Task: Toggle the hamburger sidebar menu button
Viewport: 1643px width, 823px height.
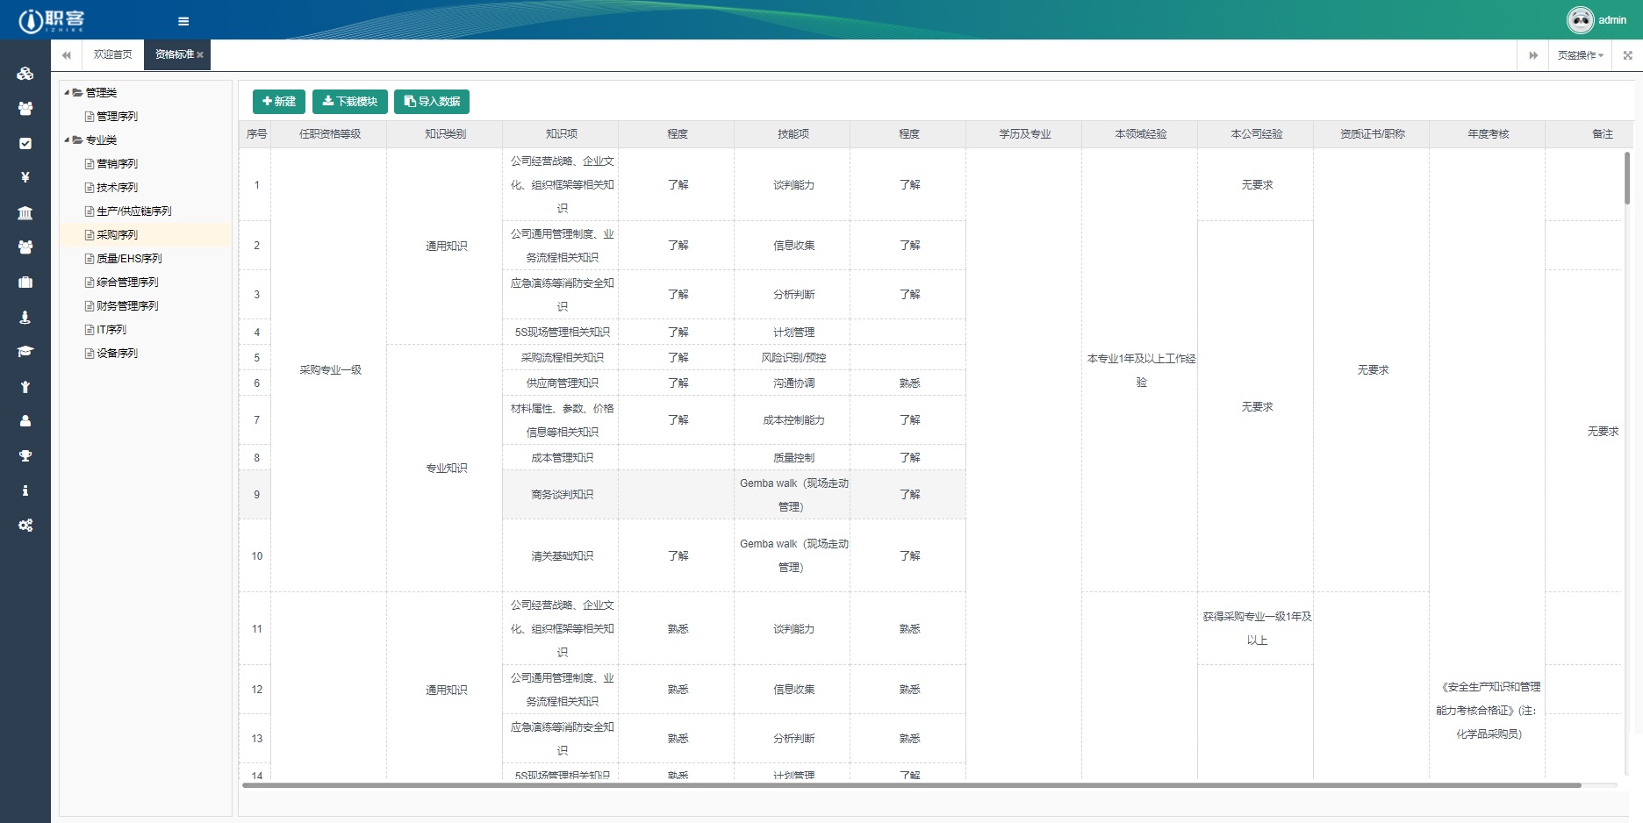Action: pos(183,21)
